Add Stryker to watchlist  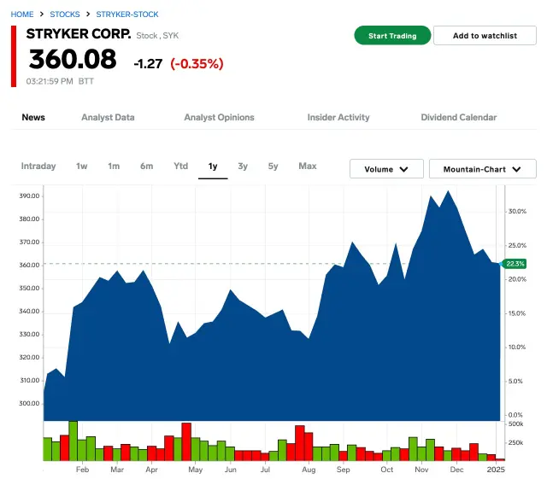tap(485, 36)
